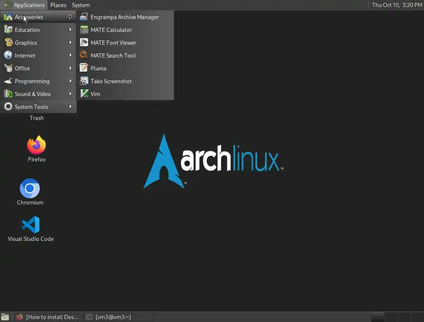Open the Firefox desktop icon
The width and height of the screenshot is (424, 322).
click(x=36, y=144)
